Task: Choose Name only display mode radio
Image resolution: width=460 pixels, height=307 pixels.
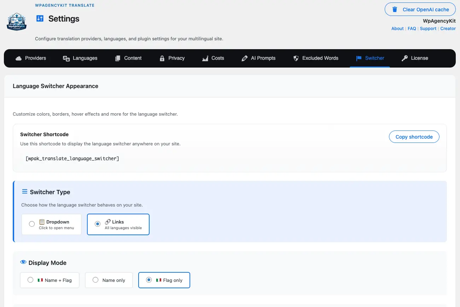Action: 95,280
